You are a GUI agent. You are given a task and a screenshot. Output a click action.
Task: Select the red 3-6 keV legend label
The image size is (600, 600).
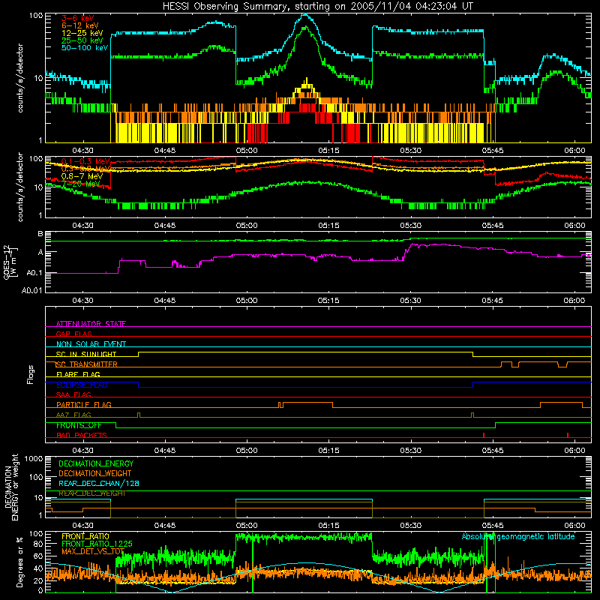78,18
